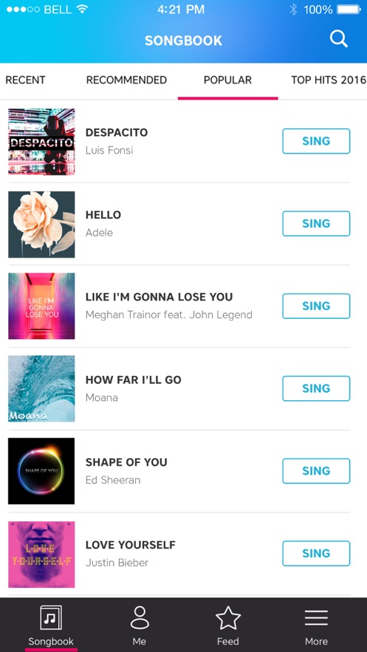Open the Love Yourself album thumbnail
This screenshot has width=367, height=652.
(x=41, y=555)
